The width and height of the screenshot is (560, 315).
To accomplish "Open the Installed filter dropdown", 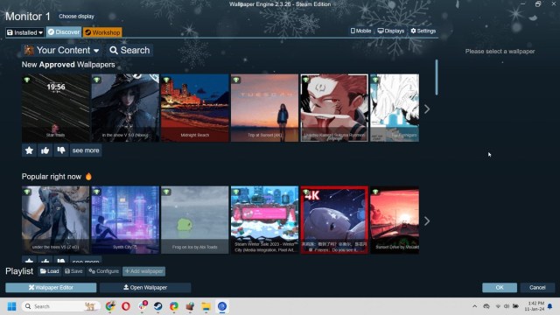I will [x=24, y=32].
